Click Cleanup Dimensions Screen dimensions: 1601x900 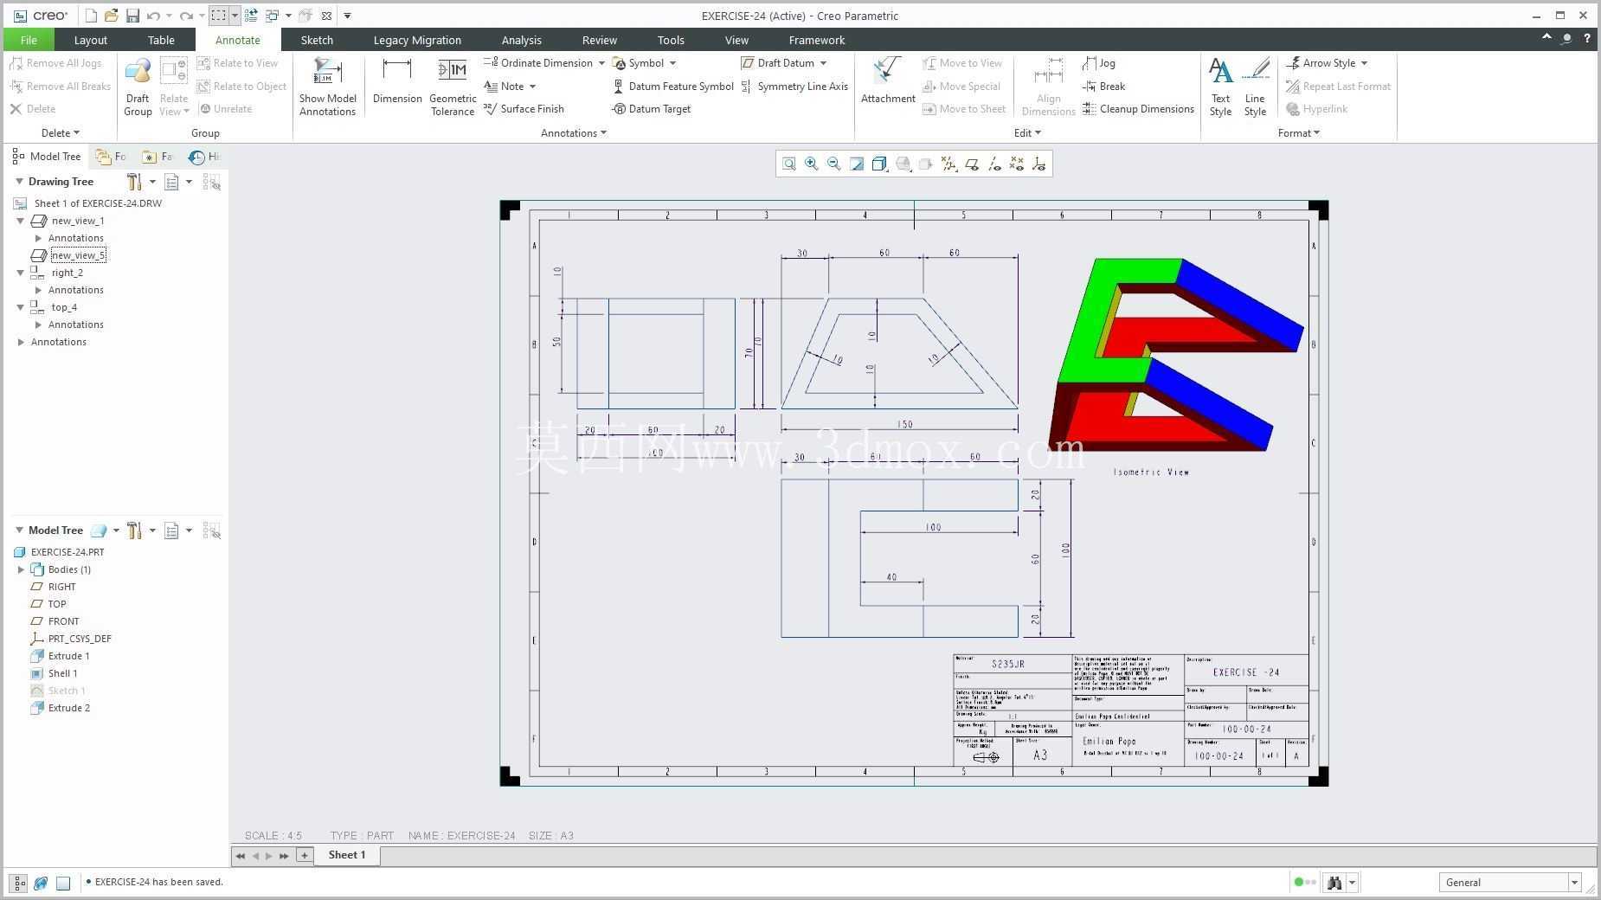(1138, 109)
